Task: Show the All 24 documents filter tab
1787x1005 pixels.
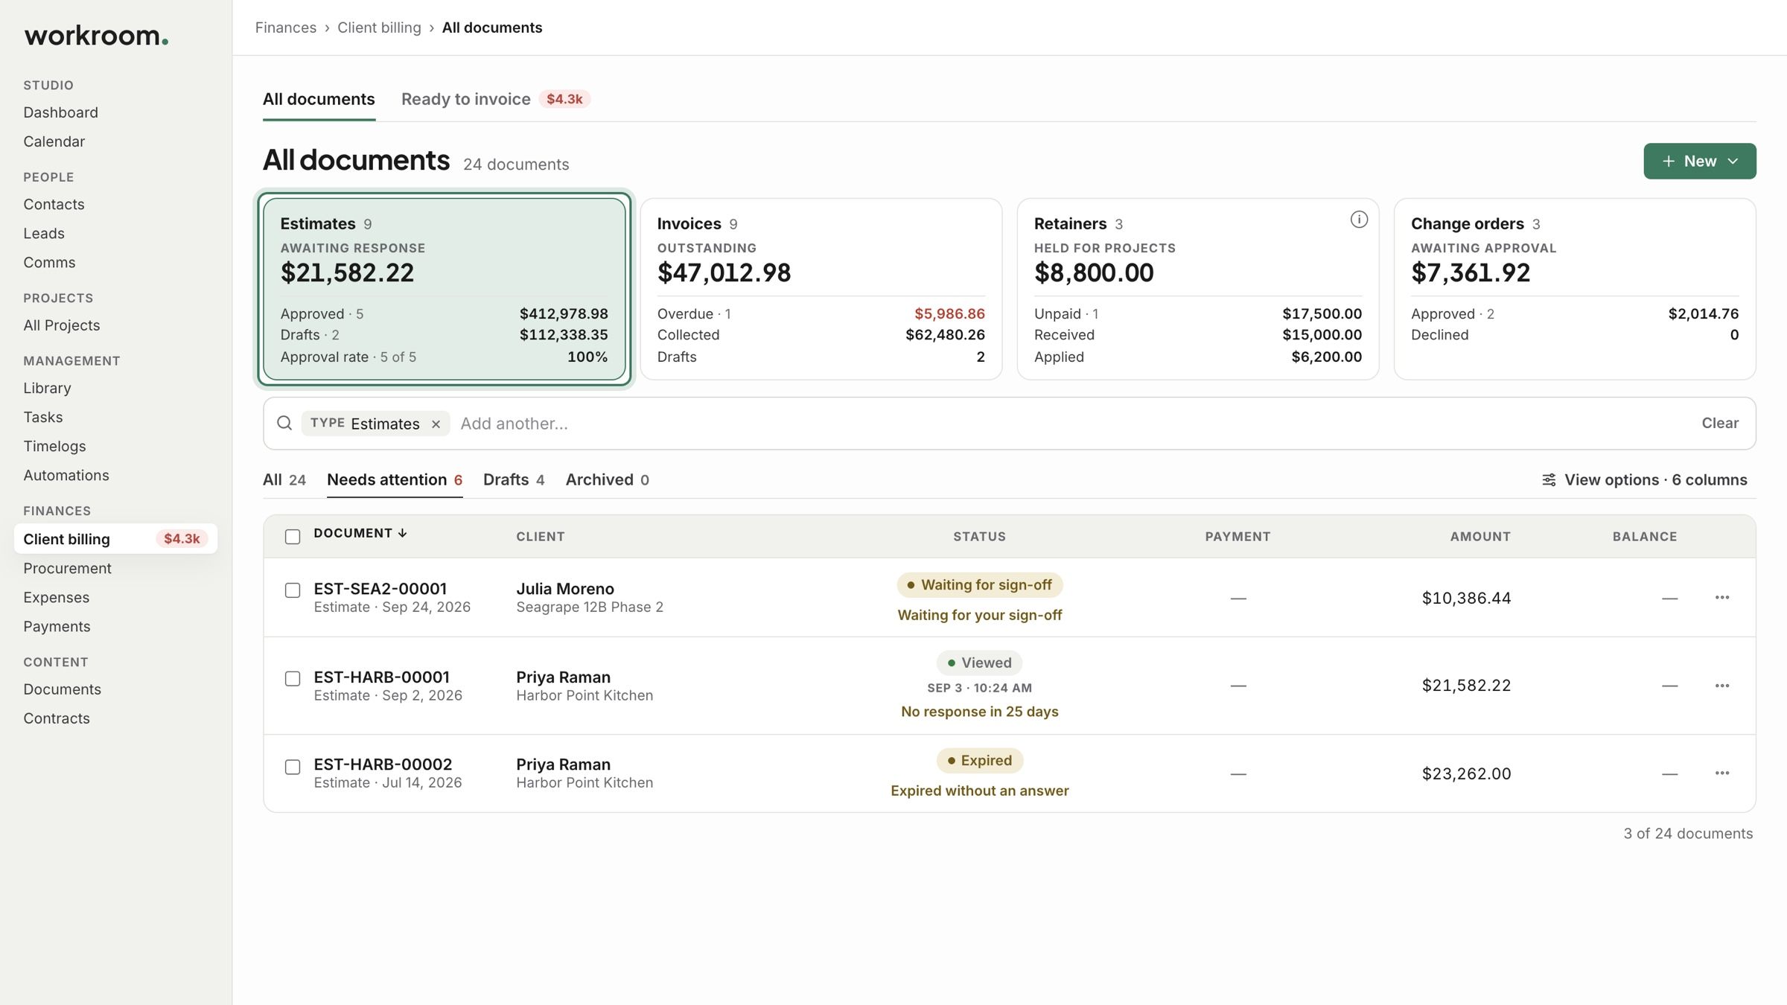Action: tap(284, 480)
